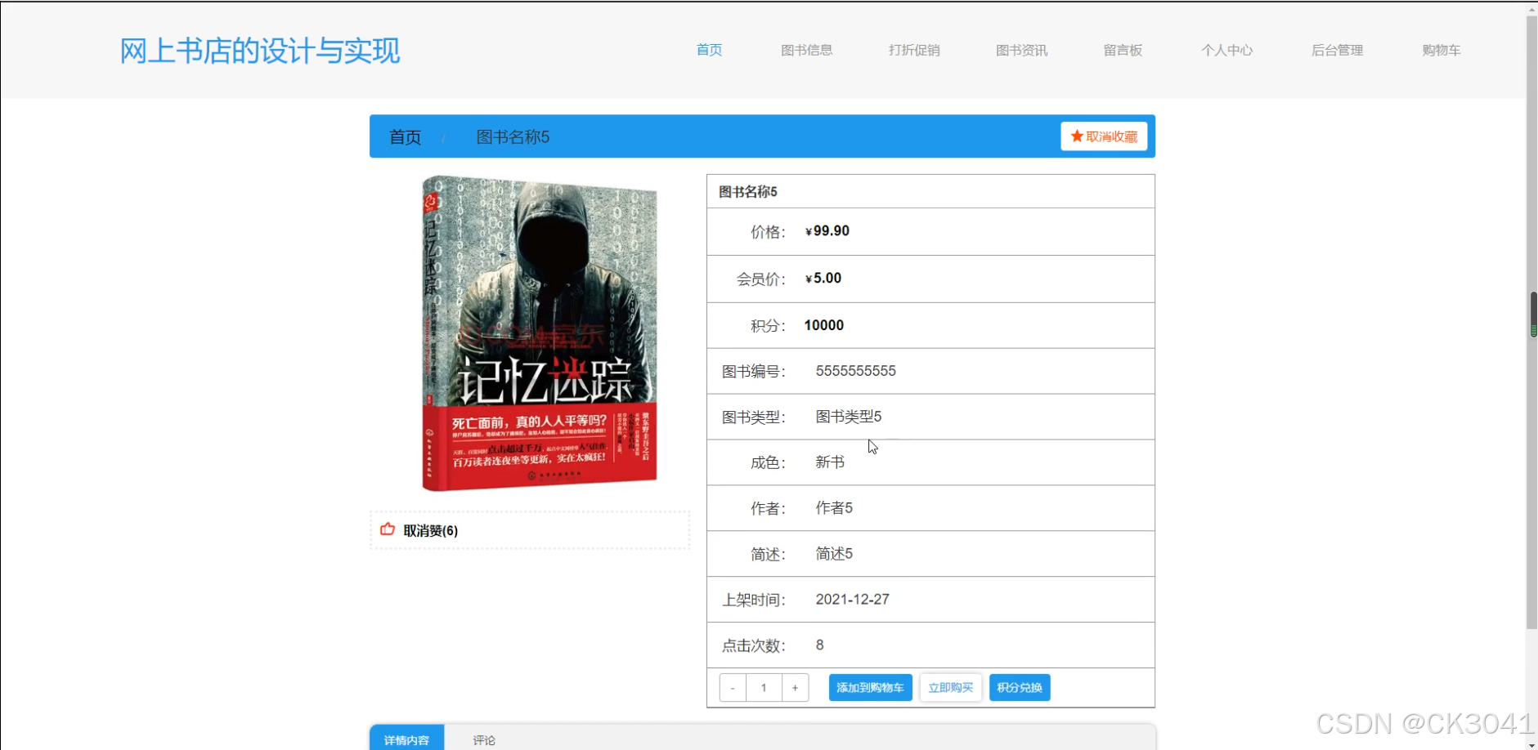Open the 后台管理 navigation item
The height and width of the screenshot is (750, 1538).
coord(1336,50)
